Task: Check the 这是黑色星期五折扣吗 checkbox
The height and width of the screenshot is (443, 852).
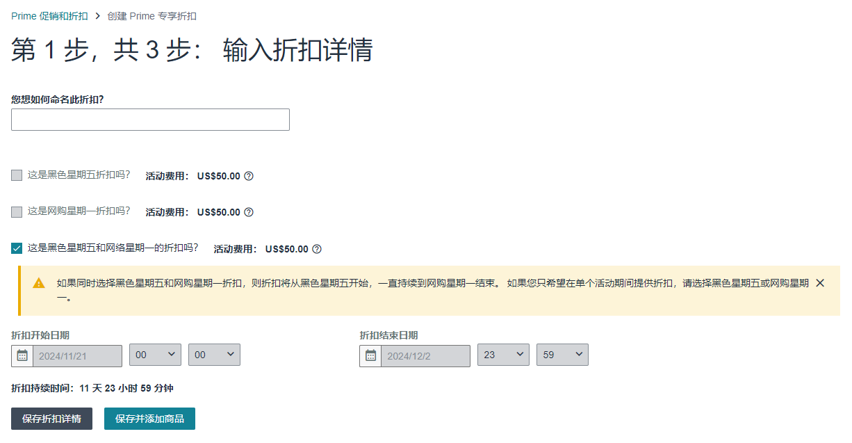Action: point(17,175)
